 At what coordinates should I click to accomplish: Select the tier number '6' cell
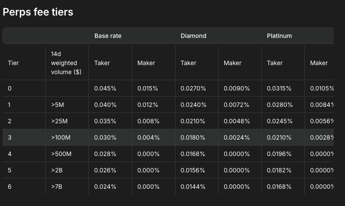(x=9, y=187)
